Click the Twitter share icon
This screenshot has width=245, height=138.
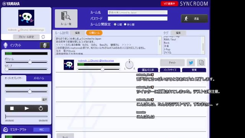[191, 63]
